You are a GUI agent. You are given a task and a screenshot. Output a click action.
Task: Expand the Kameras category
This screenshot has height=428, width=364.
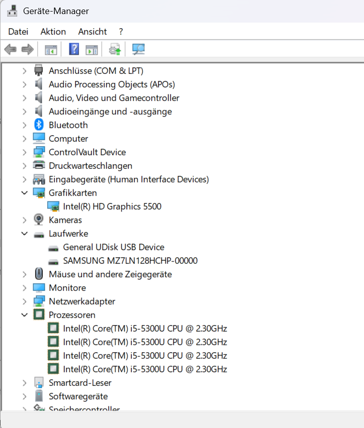24,220
